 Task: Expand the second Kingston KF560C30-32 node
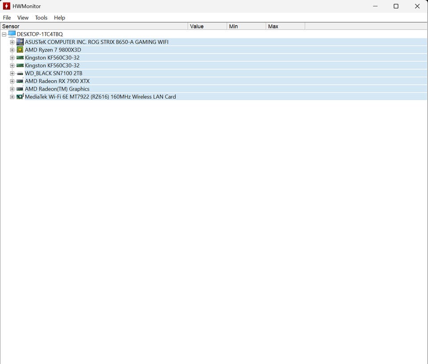pyautogui.click(x=12, y=66)
